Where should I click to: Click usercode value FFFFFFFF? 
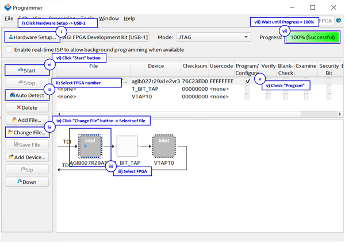pyautogui.click(x=221, y=81)
